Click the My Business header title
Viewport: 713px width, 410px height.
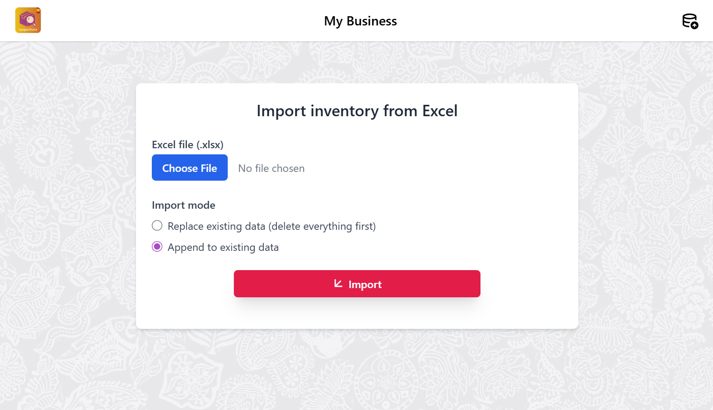[x=360, y=21]
